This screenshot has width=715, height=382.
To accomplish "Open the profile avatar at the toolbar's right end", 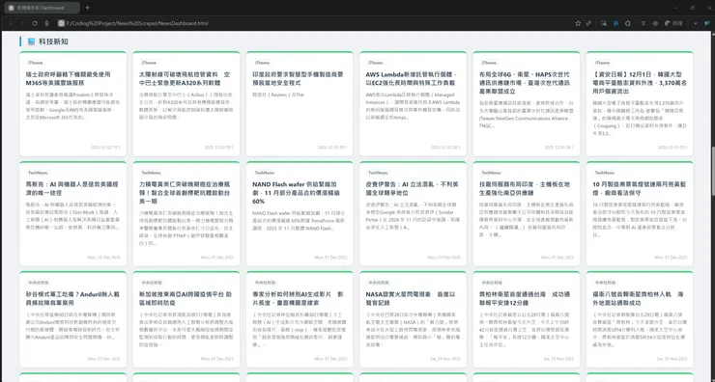I will [x=707, y=23].
